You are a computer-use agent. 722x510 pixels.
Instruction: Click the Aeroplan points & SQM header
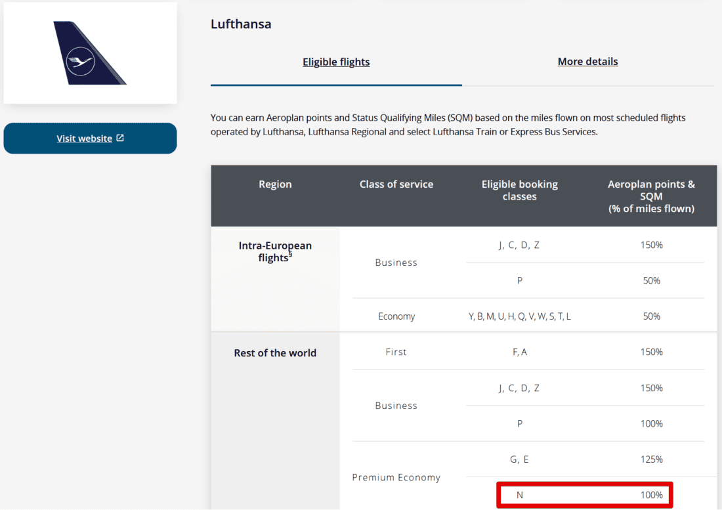pyautogui.click(x=651, y=196)
